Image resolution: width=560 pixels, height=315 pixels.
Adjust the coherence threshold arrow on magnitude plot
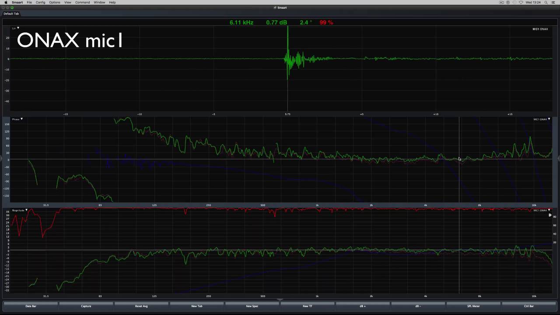pos(550,215)
